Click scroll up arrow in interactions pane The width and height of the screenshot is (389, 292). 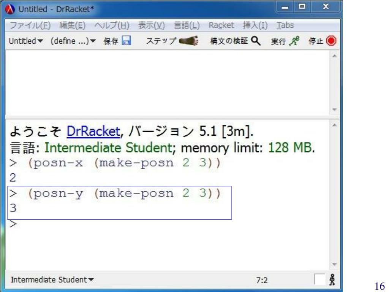click(334, 125)
